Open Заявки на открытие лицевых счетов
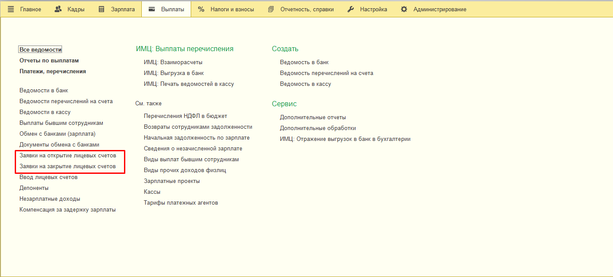The height and width of the screenshot is (277, 613). [x=68, y=156]
